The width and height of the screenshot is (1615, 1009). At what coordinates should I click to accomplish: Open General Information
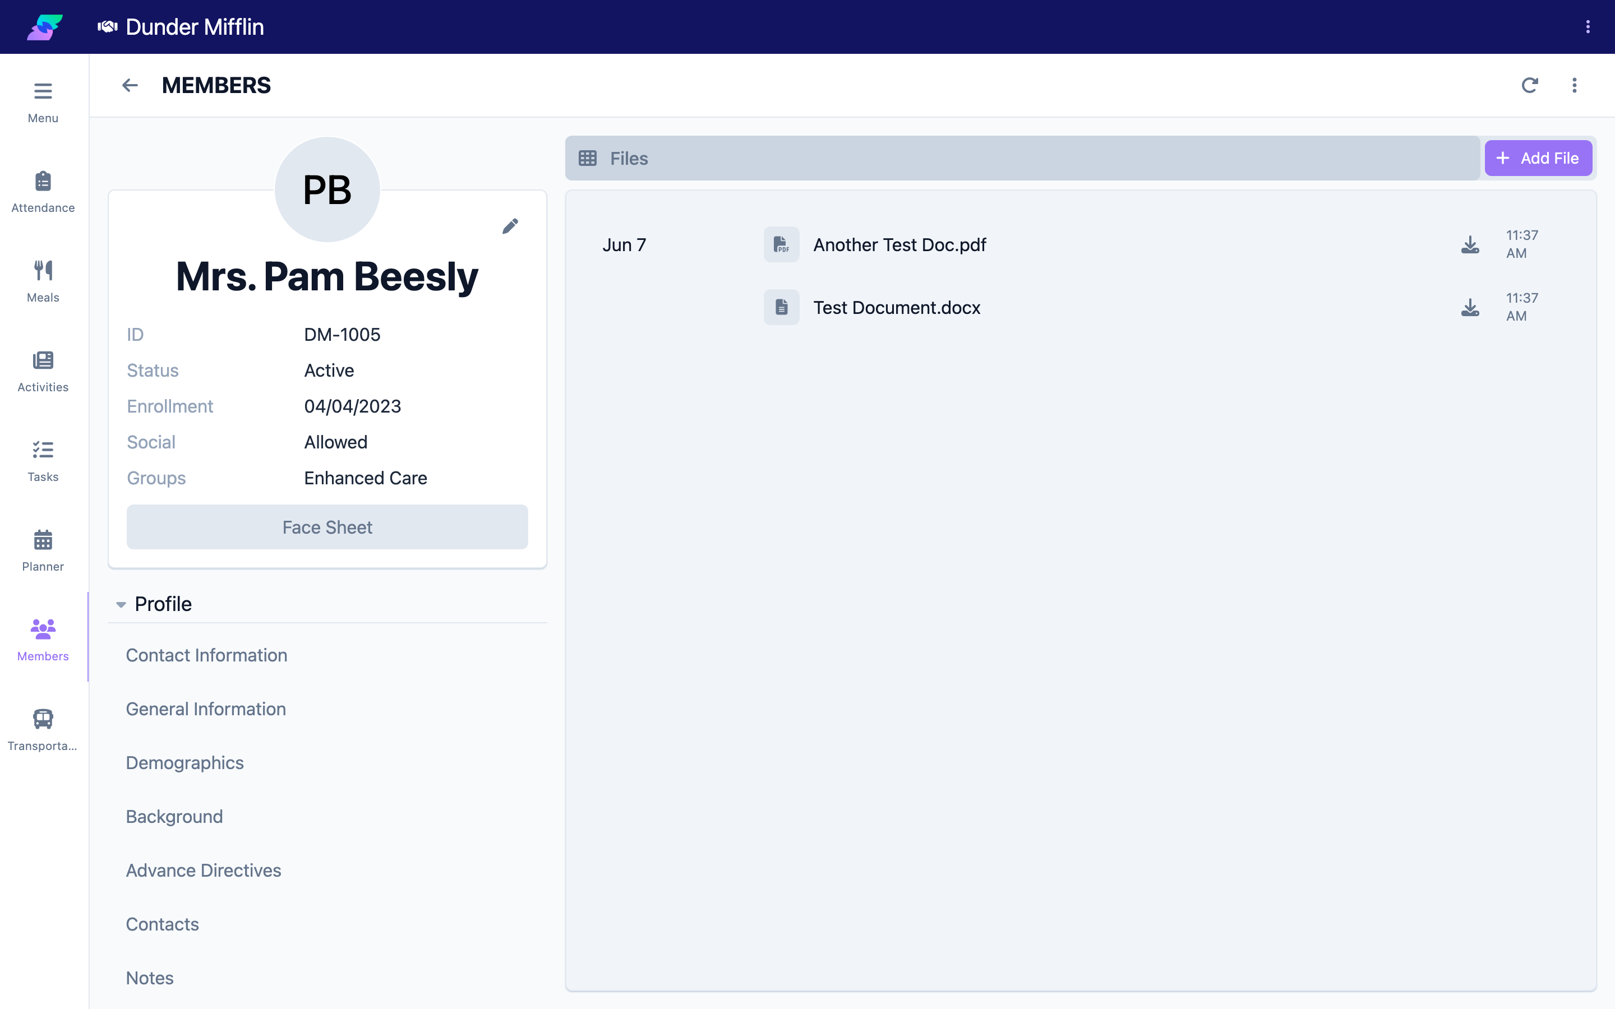coord(206,709)
